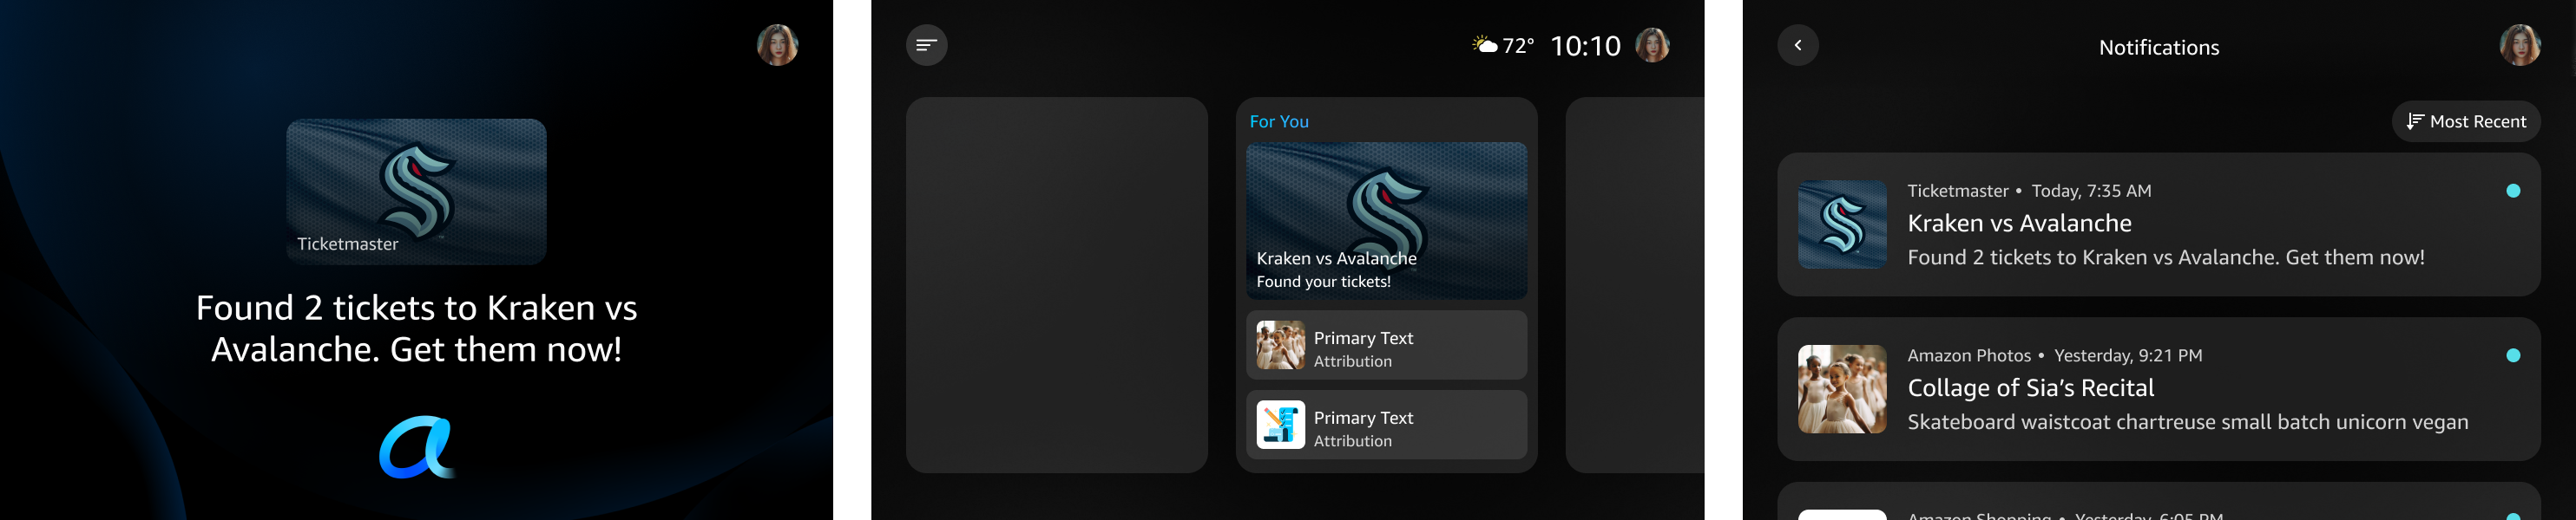Open first Primary Text item with ballet thumbnail

click(x=1386, y=344)
